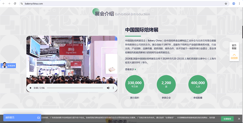The height and width of the screenshot is (123, 243).
Task: Mute the video volume
Action: 108,88
